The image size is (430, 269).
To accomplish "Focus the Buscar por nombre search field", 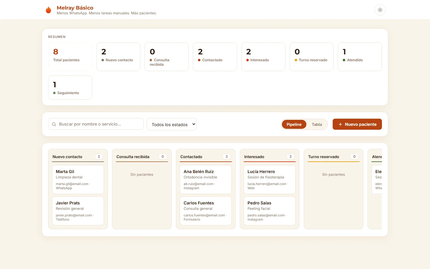I will [96, 124].
